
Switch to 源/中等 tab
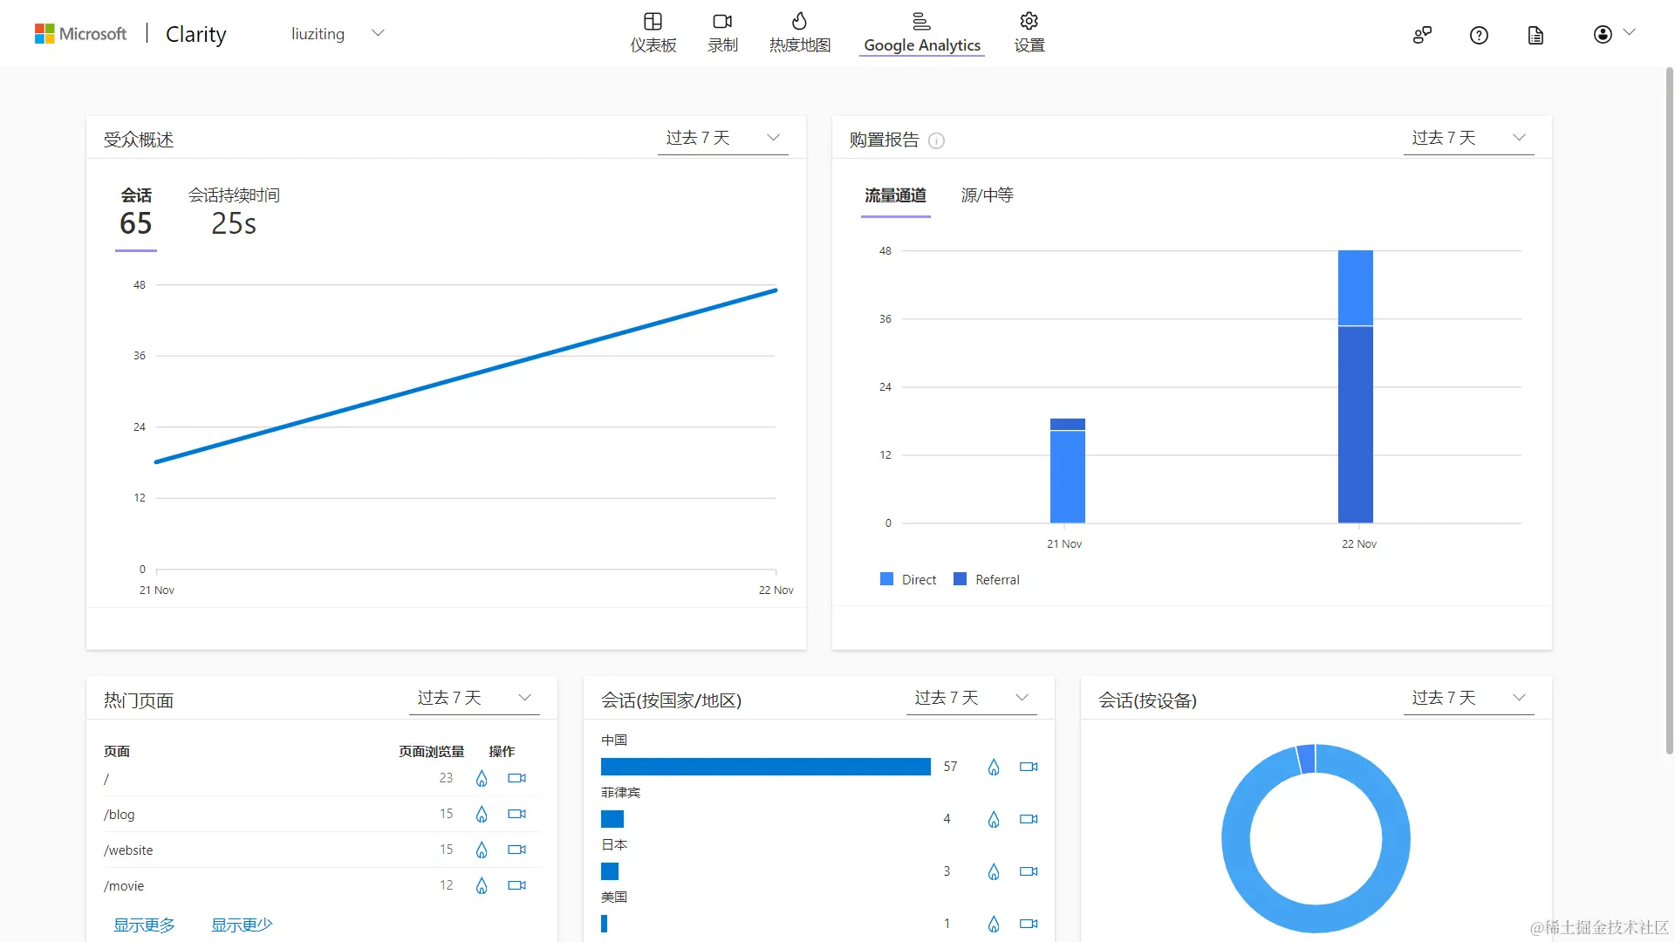click(x=987, y=195)
